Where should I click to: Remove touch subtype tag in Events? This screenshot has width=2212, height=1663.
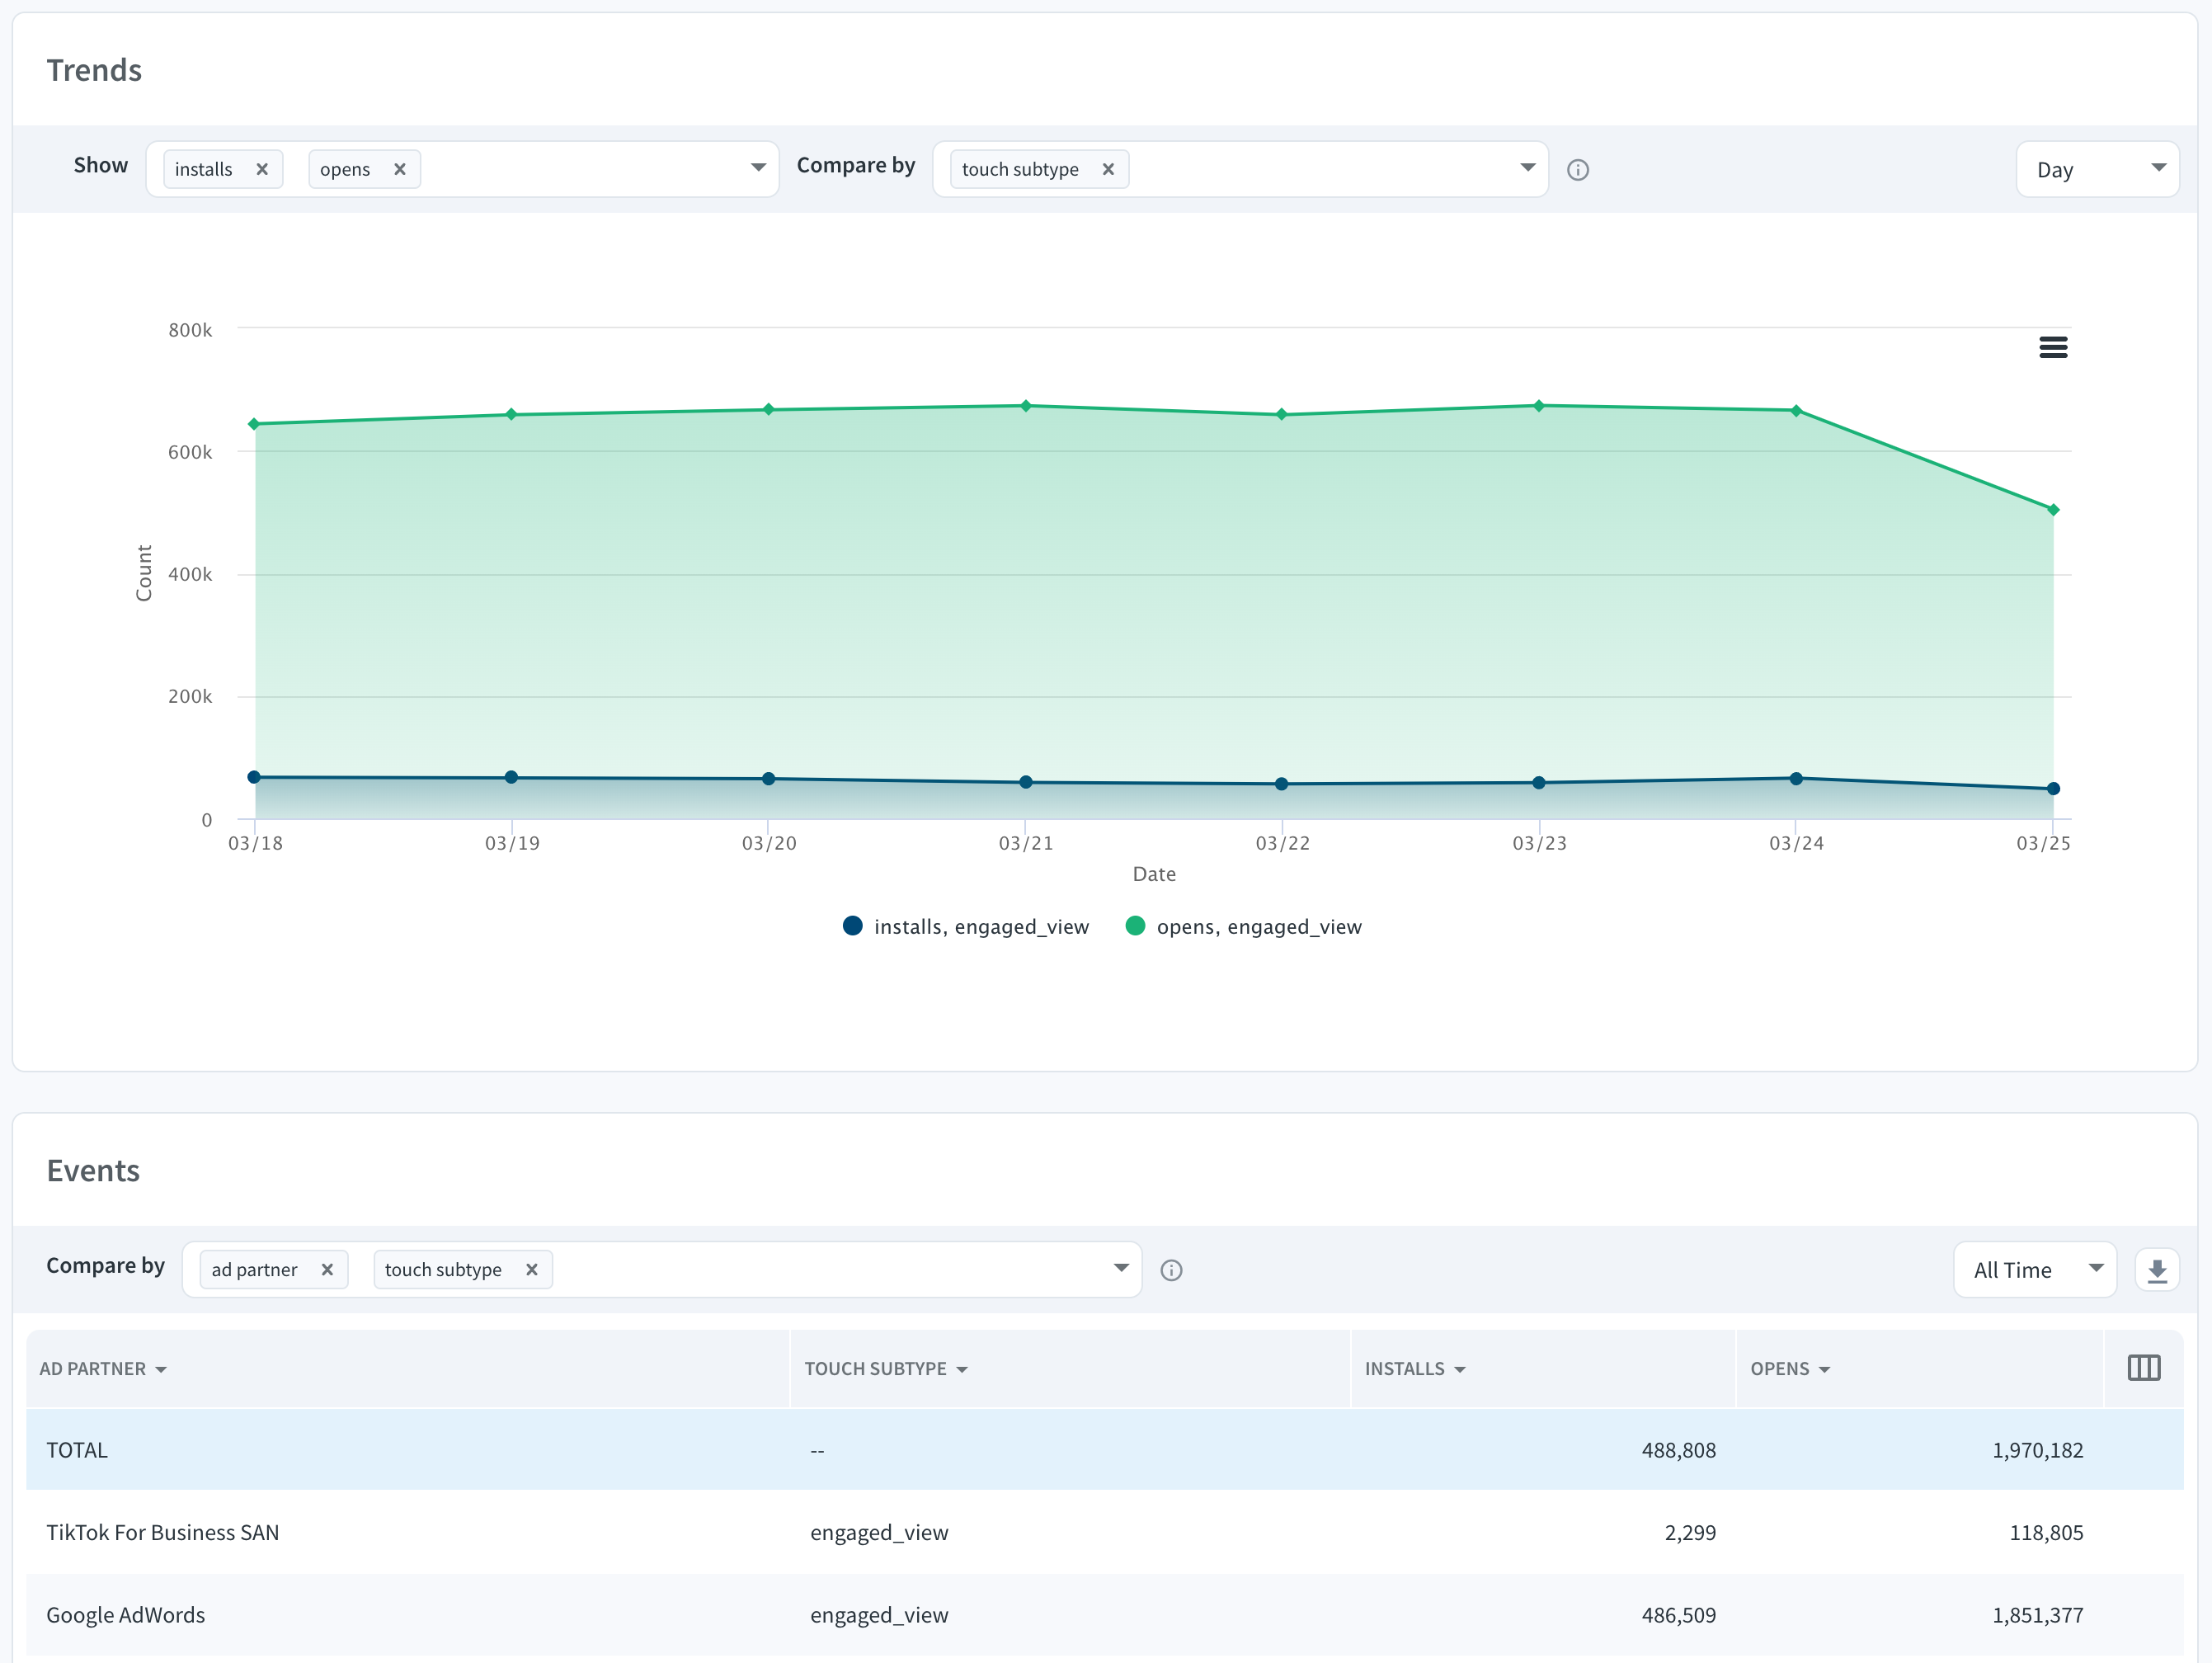point(532,1270)
